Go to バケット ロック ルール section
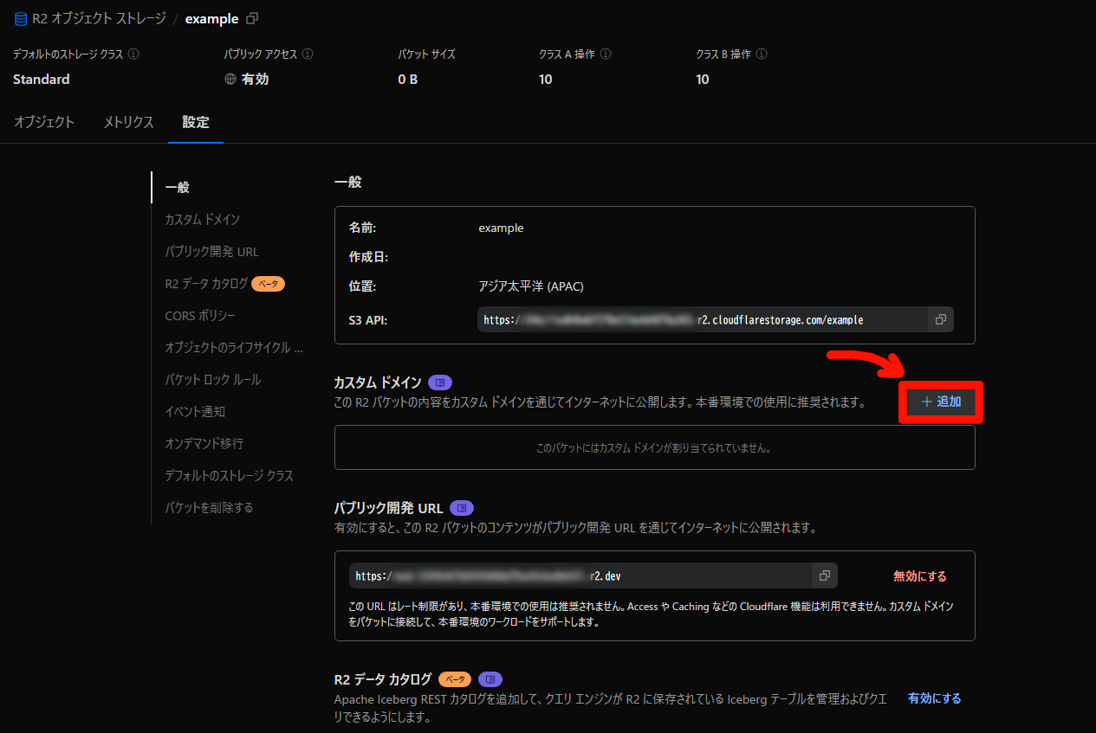 click(212, 379)
